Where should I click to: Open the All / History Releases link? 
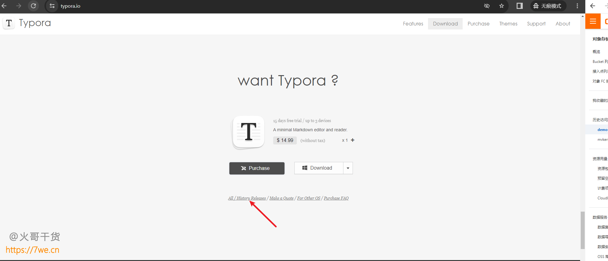click(247, 198)
